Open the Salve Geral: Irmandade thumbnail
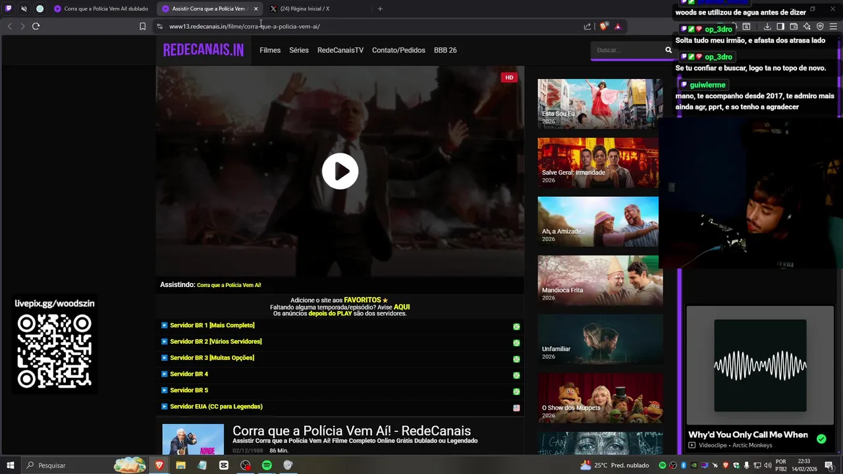This screenshot has width=843, height=474. coord(598,163)
